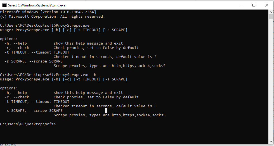Click 'default value is 3' in the first help output
Screen dimensions: 274x146
tap(136, 57)
